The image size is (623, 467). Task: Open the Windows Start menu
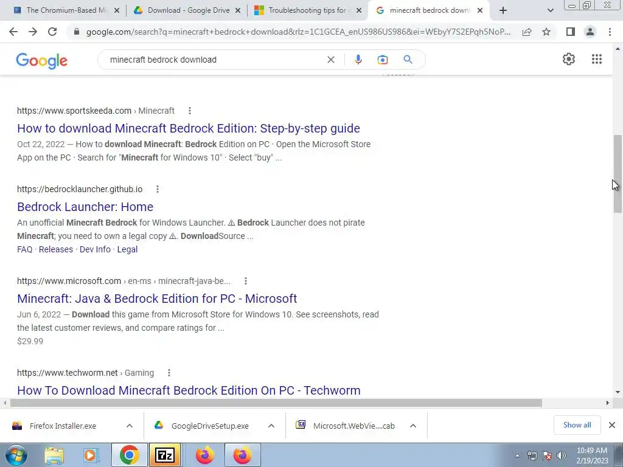click(16, 455)
